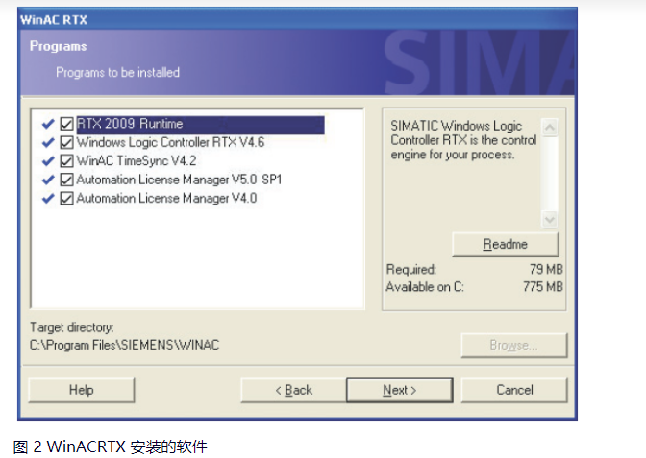Image resolution: width=646 pixels, height=458 pixels.
Task: Disable the WinAC TimeSync V4.2 checkbox
Action: 66,161
